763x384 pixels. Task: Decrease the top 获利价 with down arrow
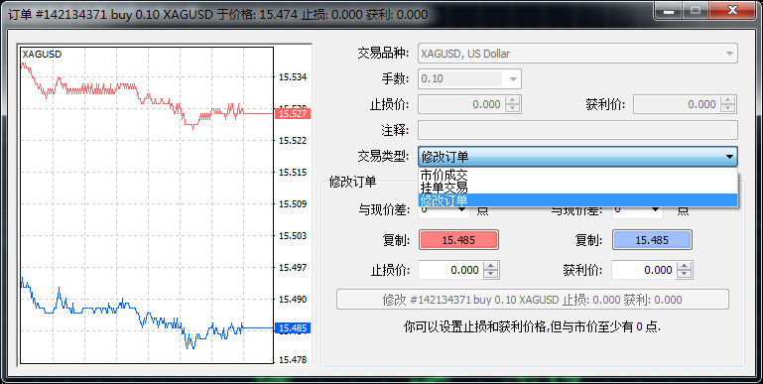[x=728, y=108]
